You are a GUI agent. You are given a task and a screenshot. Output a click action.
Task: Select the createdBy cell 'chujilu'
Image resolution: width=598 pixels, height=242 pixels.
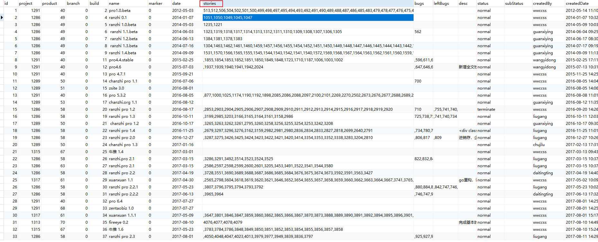(539, 145)
